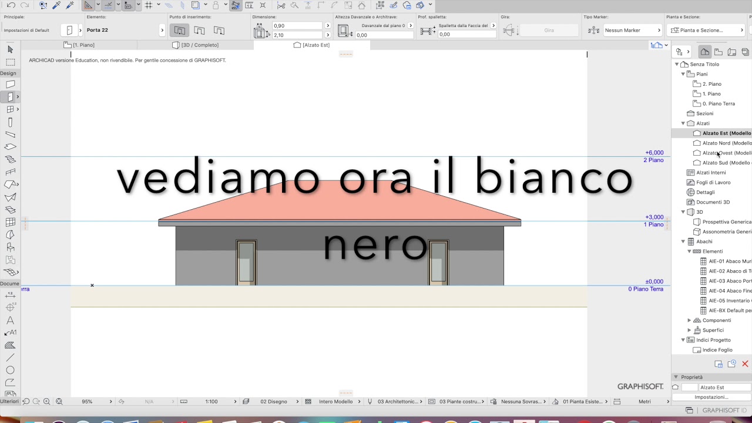752x423 pixels.
Task: Click the disabled Gira button
Action: (549, 30)
